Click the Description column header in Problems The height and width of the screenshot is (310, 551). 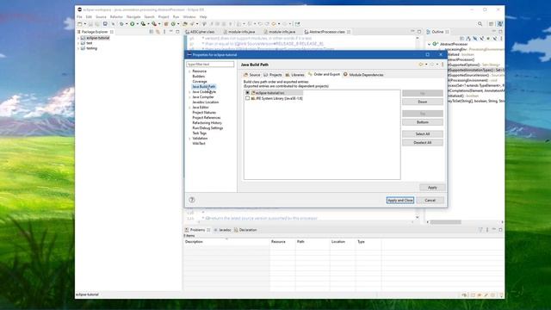coord(226,242)
